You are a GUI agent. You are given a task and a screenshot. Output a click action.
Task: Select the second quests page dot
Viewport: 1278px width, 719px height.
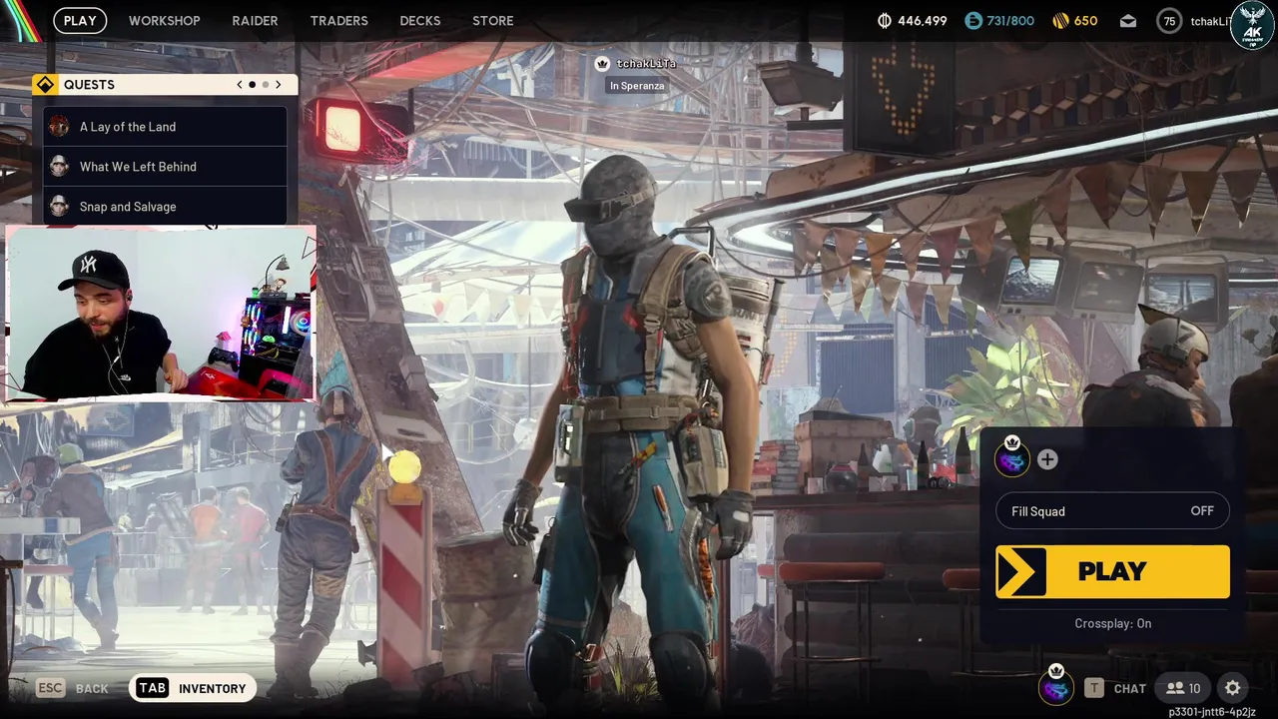click(265, 85)
